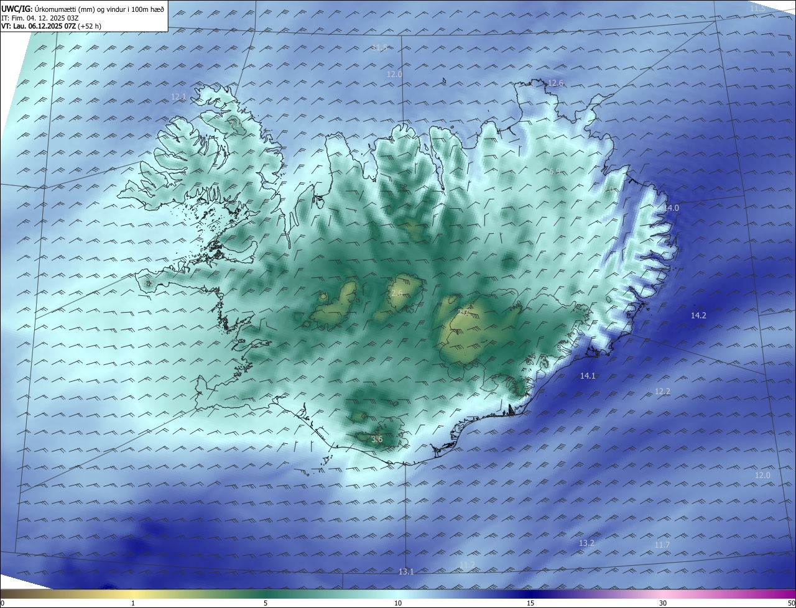Click the 15 tick label on the color scale
This screenshot has width=796, height=608.
click(530, 603)
